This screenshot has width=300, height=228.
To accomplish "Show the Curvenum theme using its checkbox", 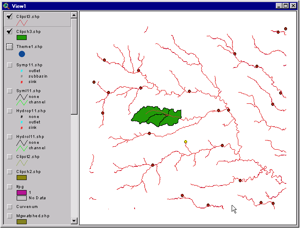I will [x=10, y=206].
